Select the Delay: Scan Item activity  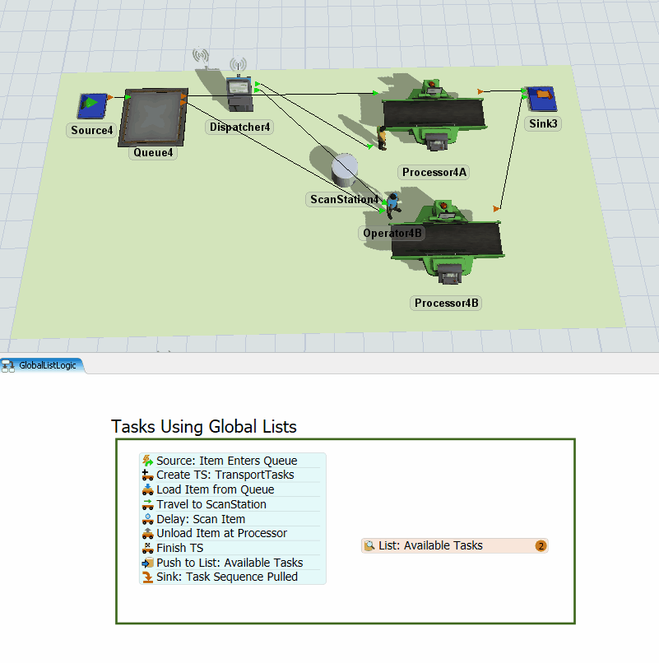pyautogui.click(x=200, y=519)
